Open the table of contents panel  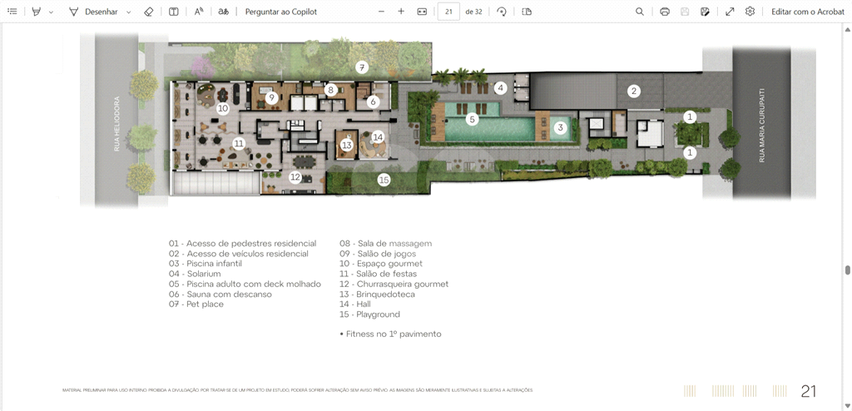(x=12, y=12)
